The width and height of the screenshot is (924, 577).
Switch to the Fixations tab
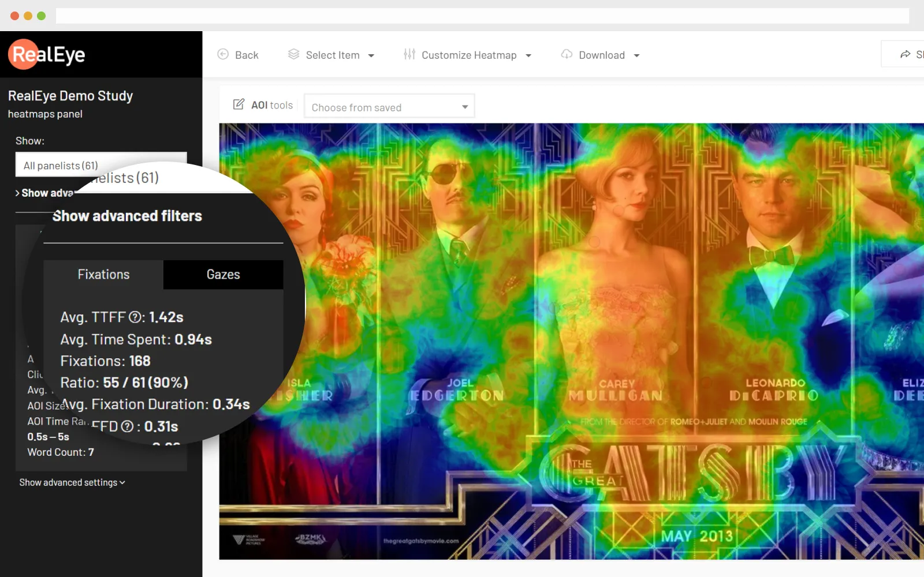(x=104, y=275)
